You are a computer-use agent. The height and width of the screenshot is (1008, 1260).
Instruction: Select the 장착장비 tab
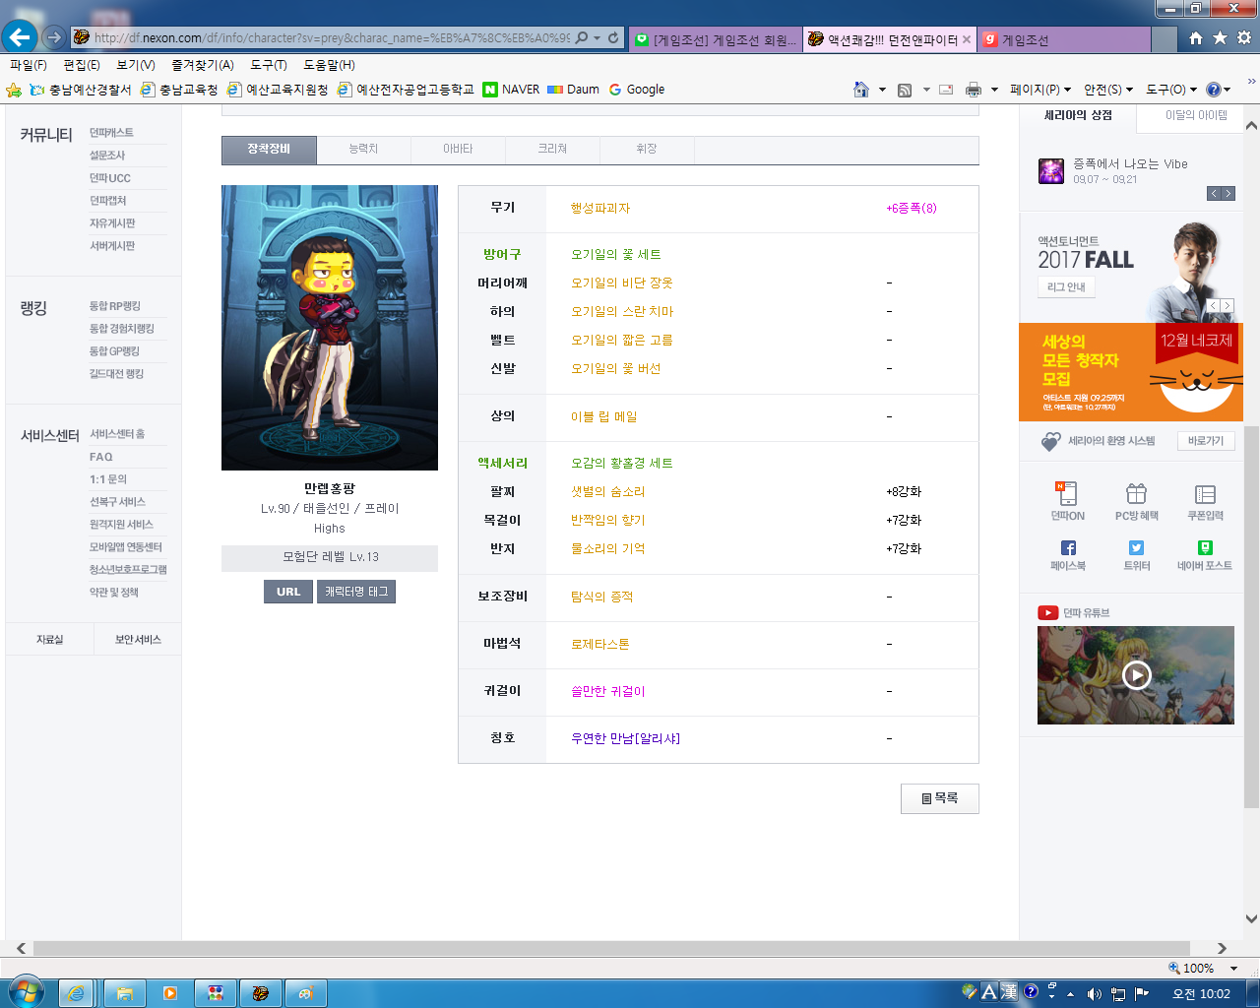269,150
